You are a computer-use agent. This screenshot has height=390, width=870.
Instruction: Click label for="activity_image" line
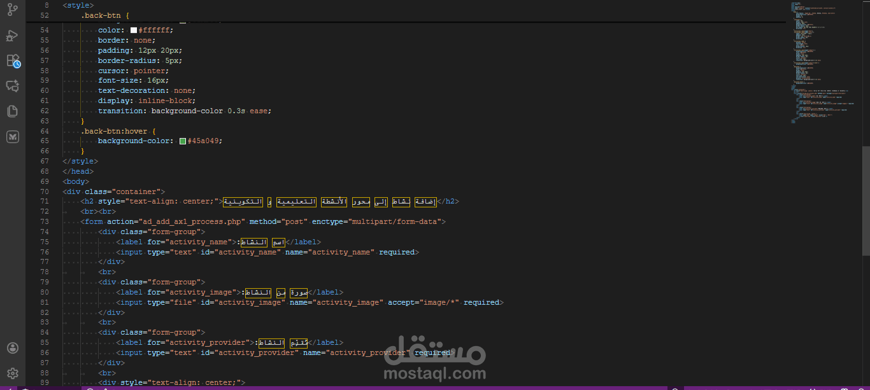229,293
